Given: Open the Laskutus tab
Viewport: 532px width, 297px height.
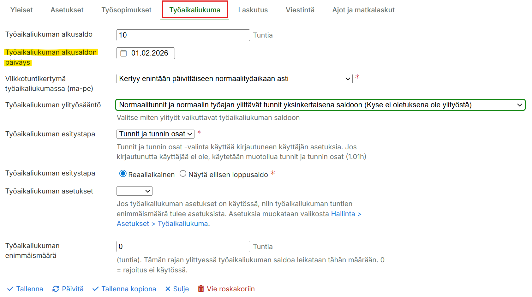Looking at the screenshot, I should tap(253, 10).
